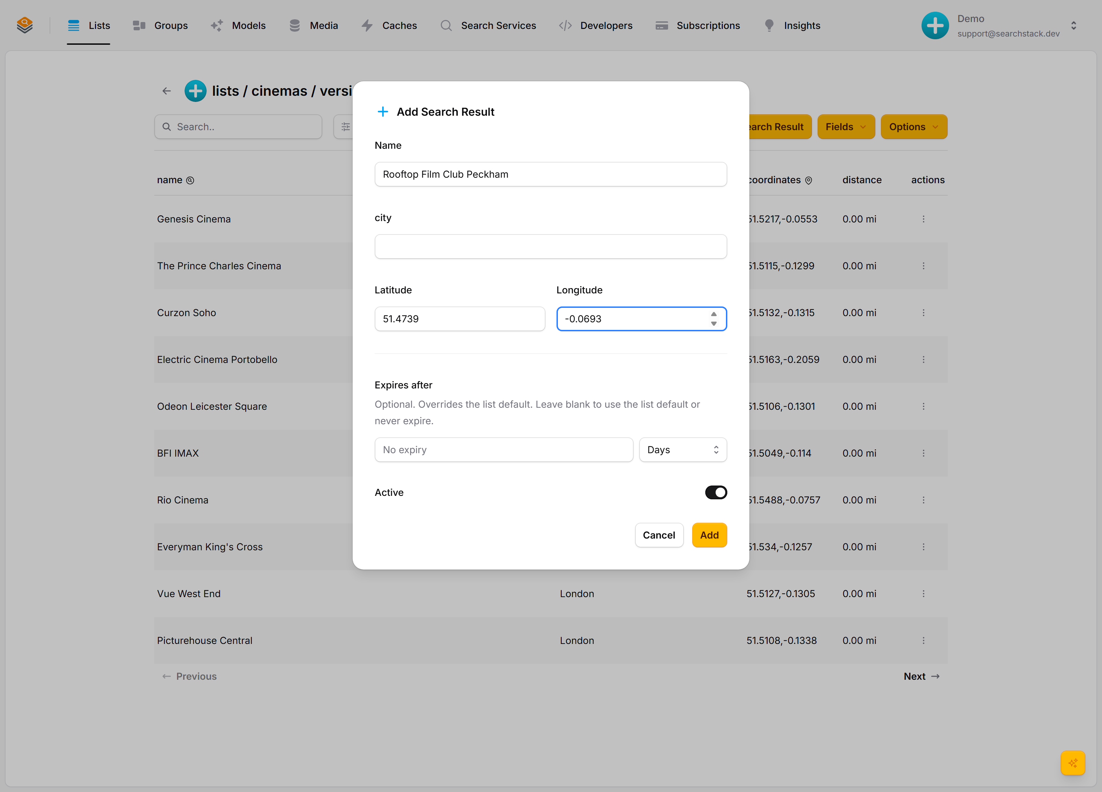Image resolution: width=1102 pixels, height=792 pixels.
Task: Click the BFI IMAX row name
Action: coord(178,454)
